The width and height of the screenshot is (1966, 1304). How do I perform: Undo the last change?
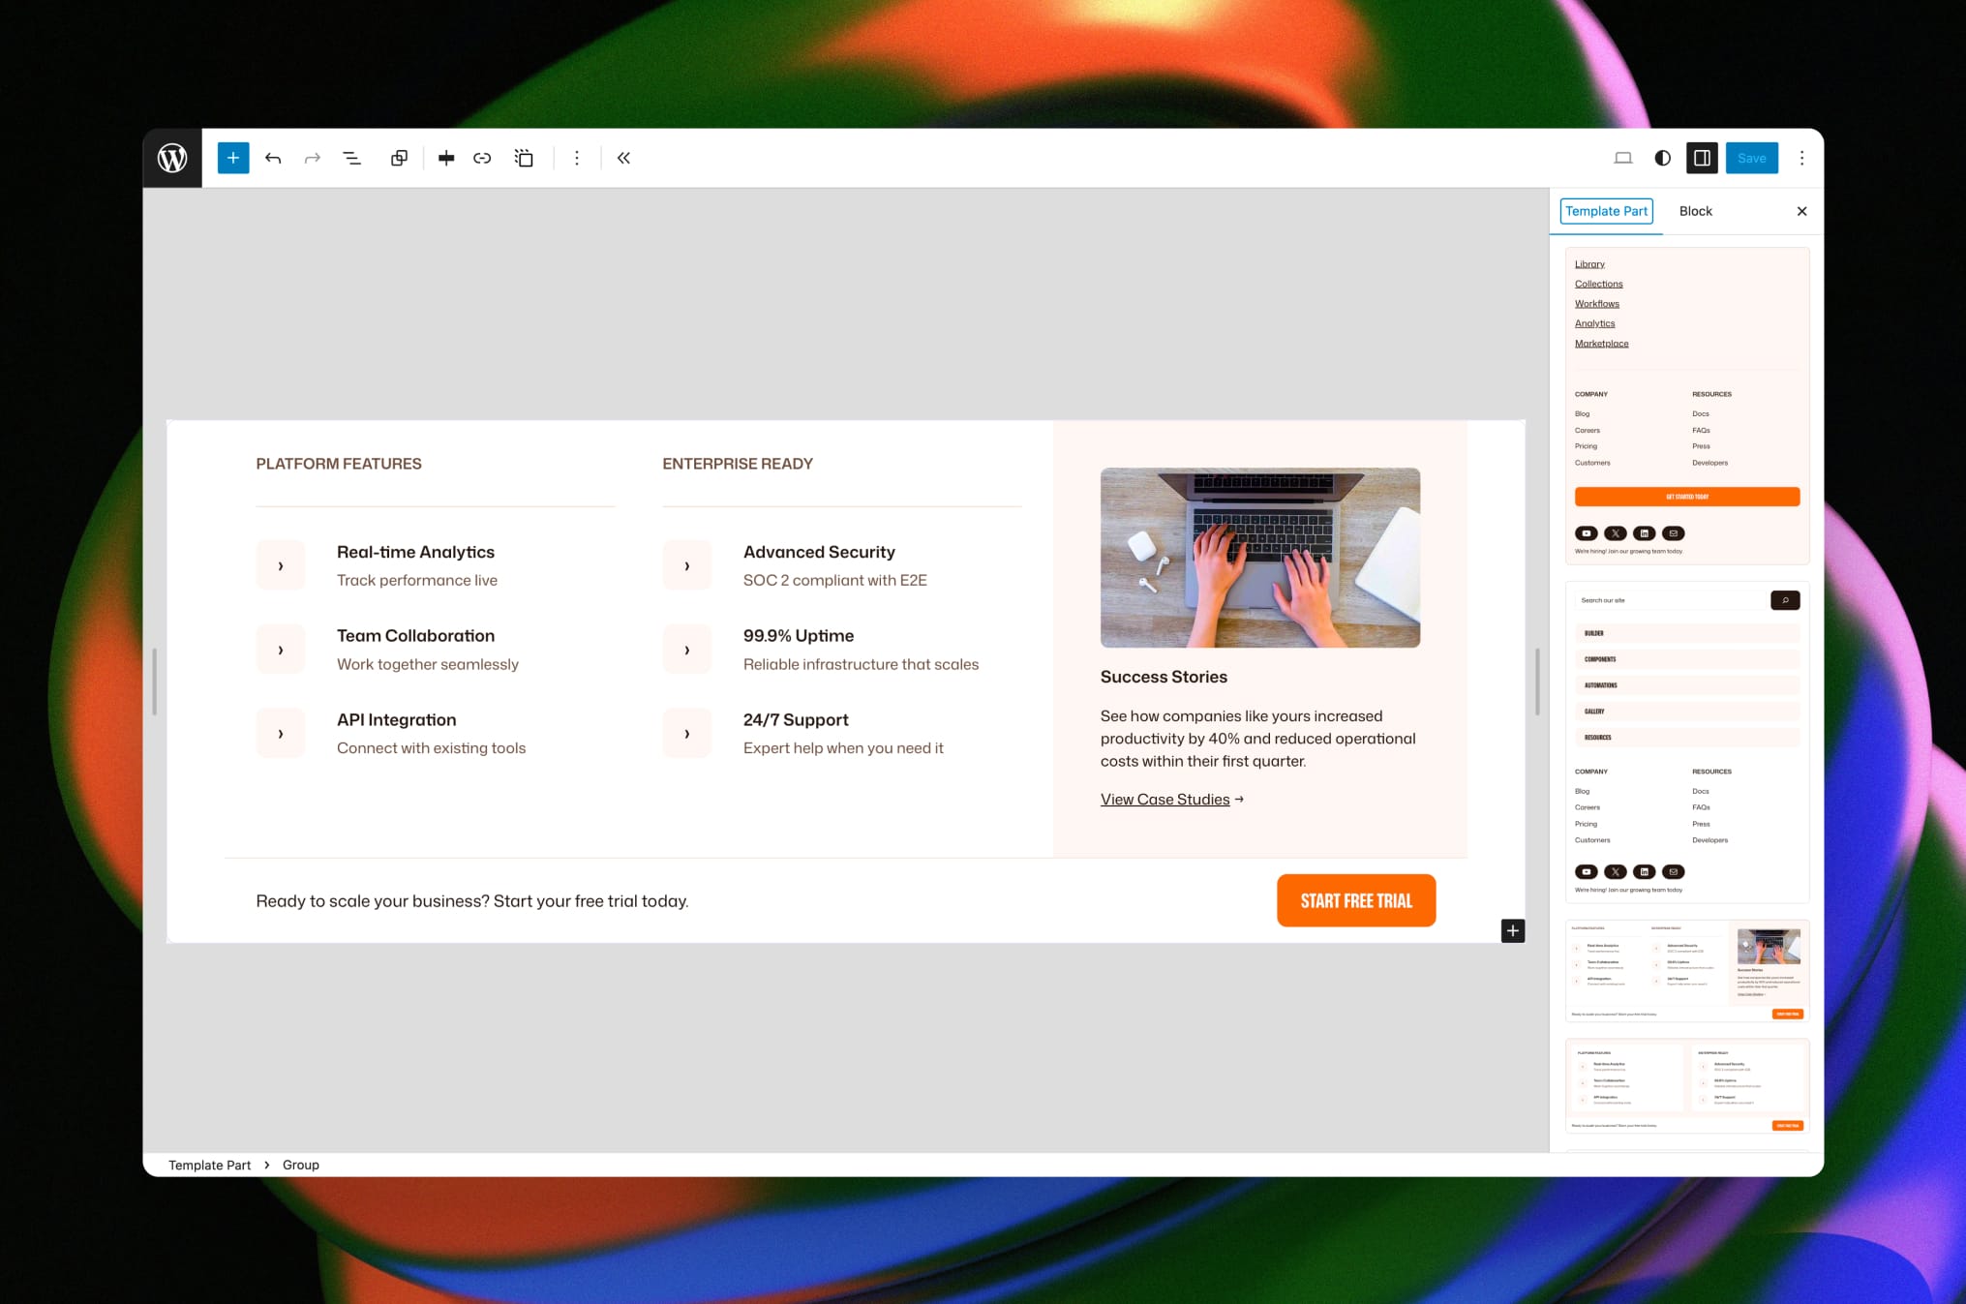click(x=273, y=158)
